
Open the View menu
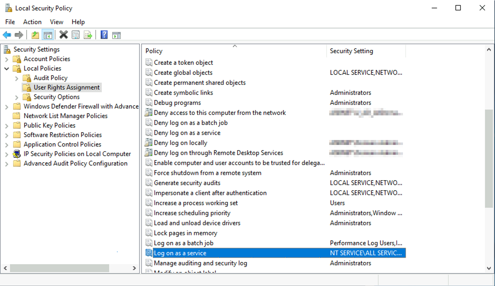pos(57,22)
